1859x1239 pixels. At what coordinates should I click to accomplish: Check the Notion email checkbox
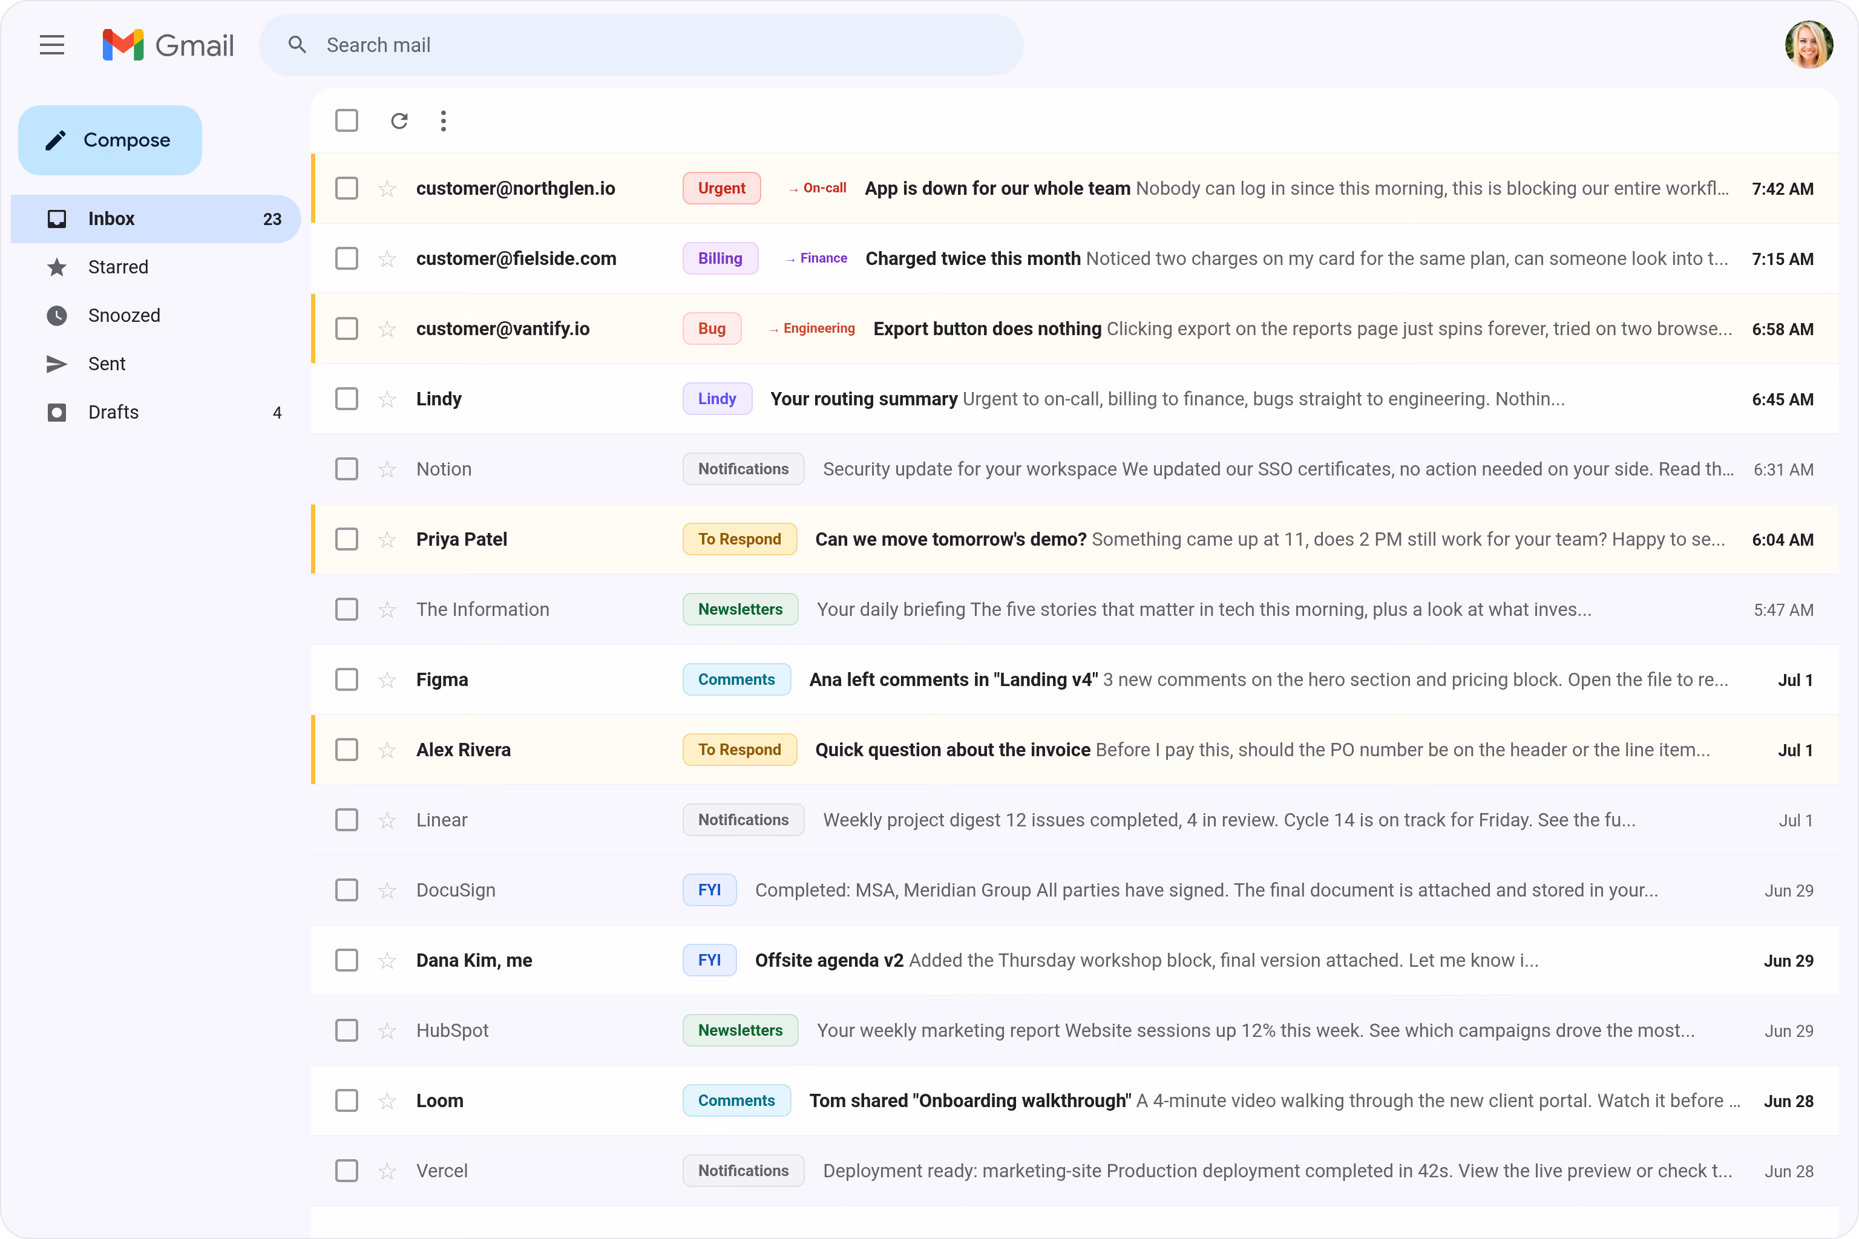tap(346, 469)
